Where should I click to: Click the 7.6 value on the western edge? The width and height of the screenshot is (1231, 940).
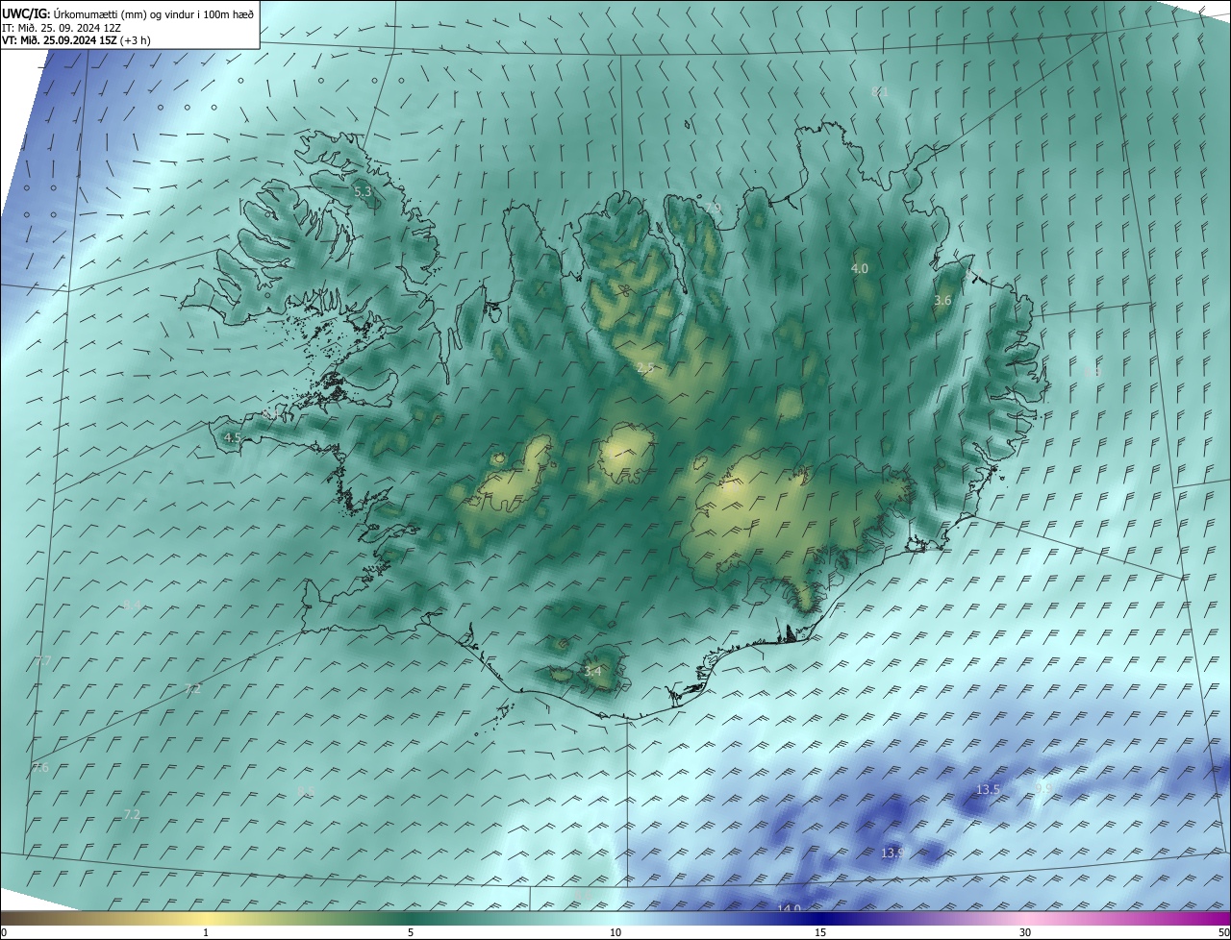pos(40,768)
